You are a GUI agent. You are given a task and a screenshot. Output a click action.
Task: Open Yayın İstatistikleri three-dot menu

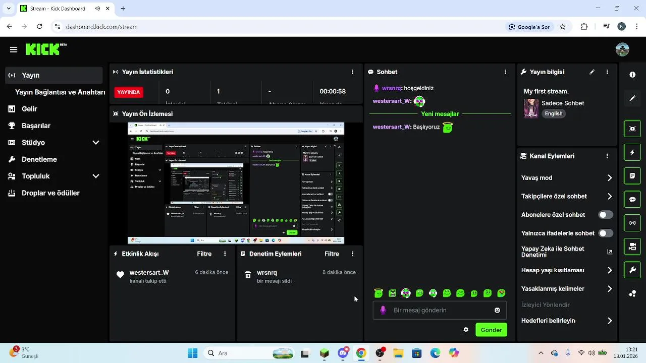[352, 72]
